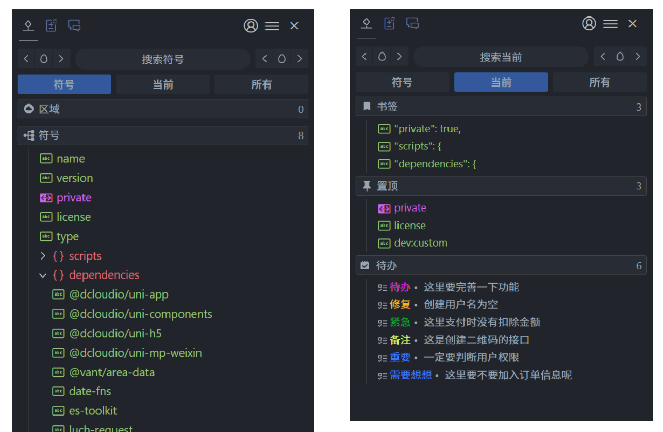
Task: Open the add-note icon tab in right panel
Action: point(389,23)
